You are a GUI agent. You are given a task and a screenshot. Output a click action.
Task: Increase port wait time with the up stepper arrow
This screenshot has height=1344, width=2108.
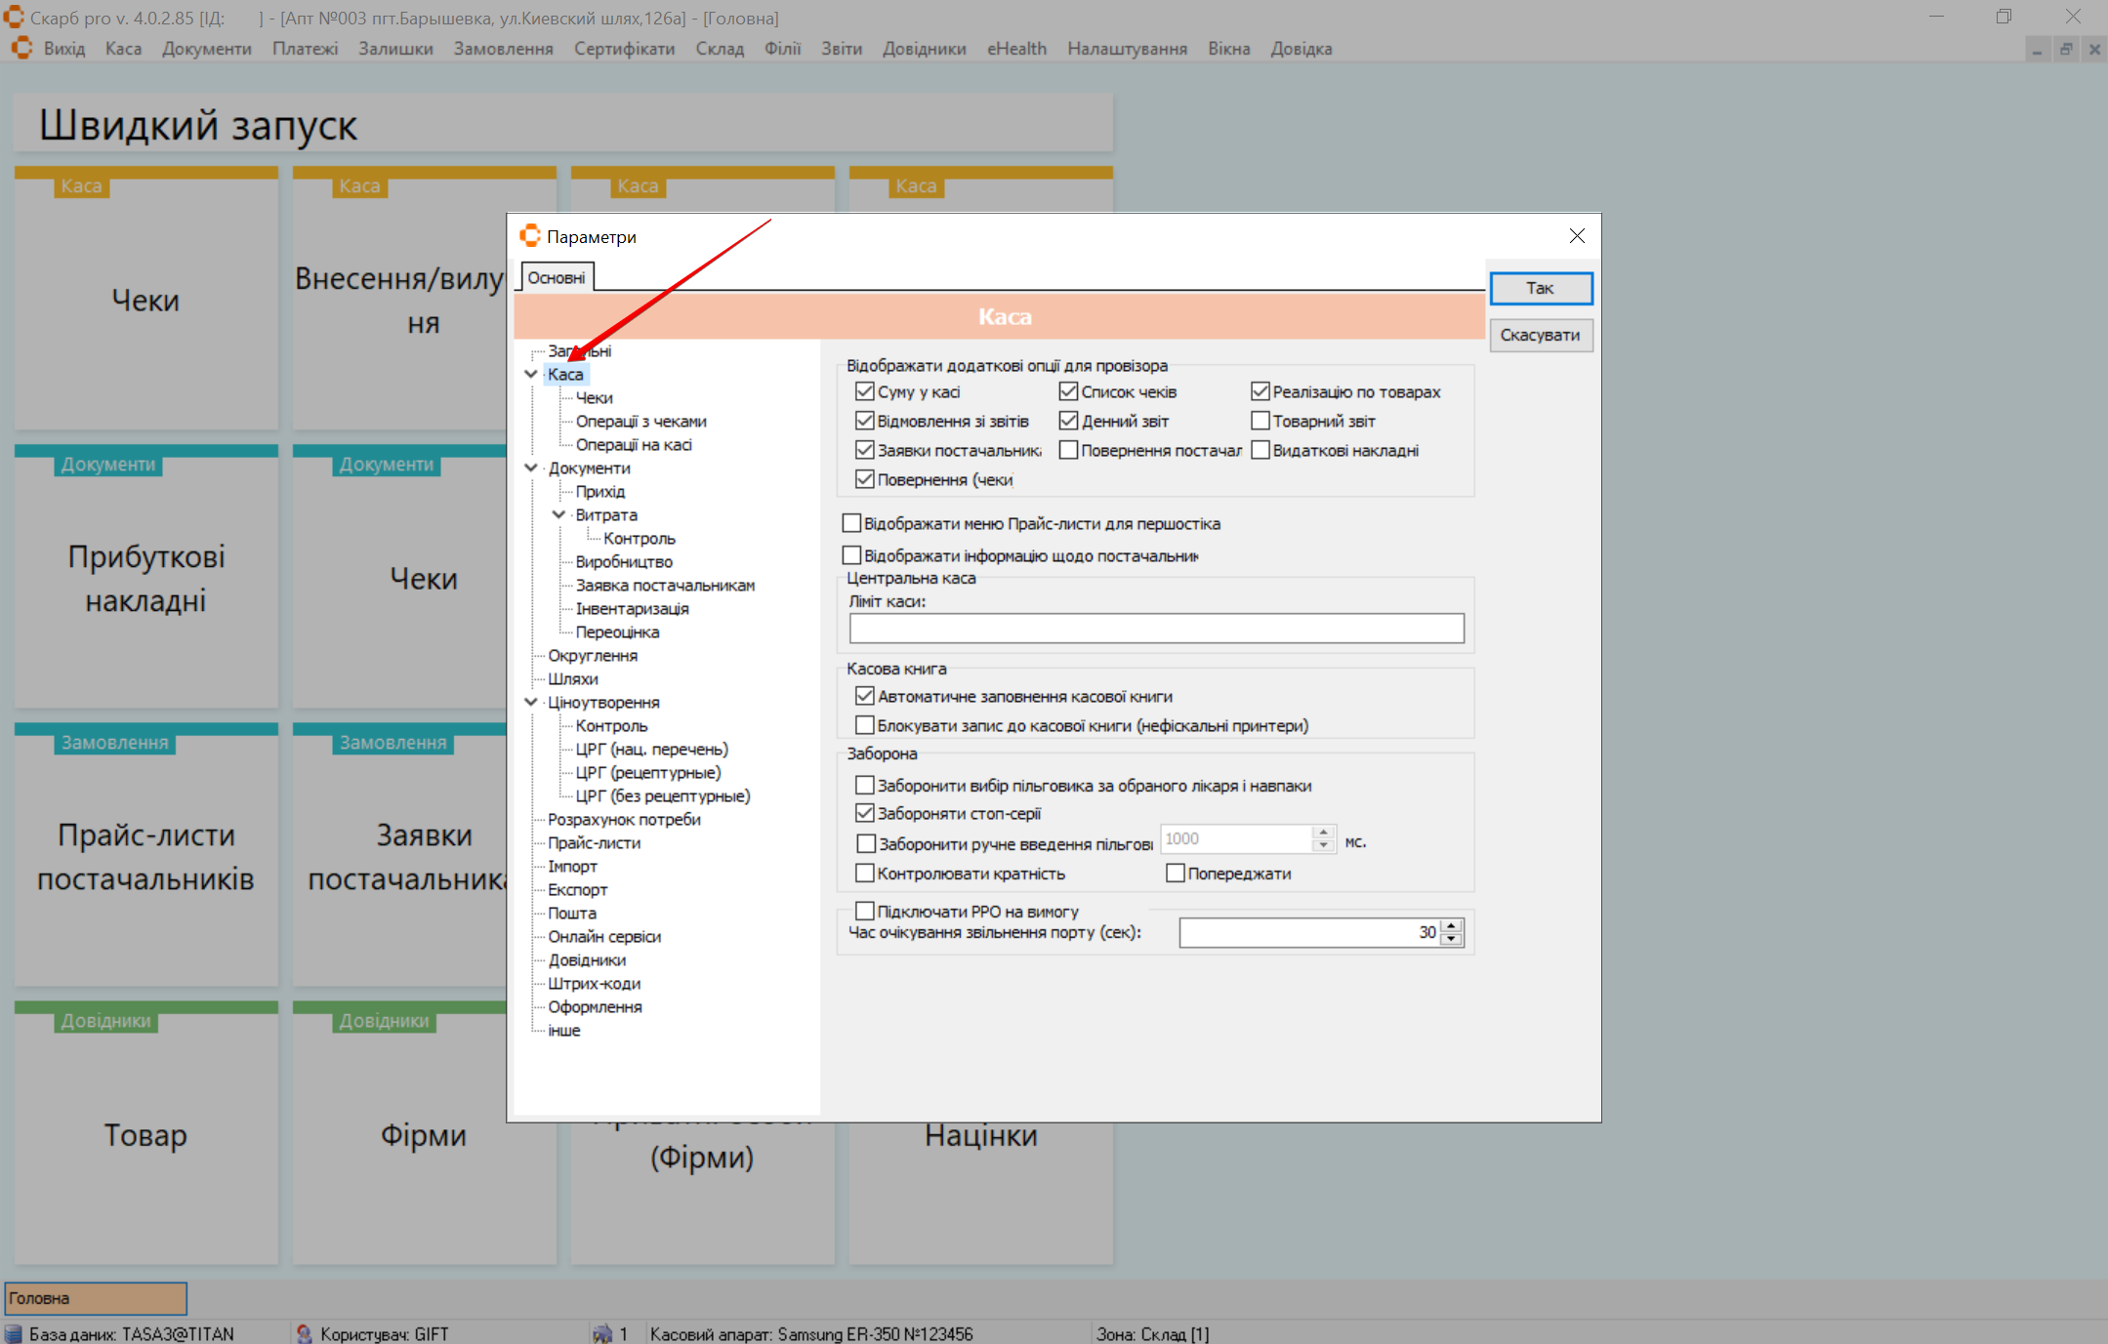coord(1452,925)
